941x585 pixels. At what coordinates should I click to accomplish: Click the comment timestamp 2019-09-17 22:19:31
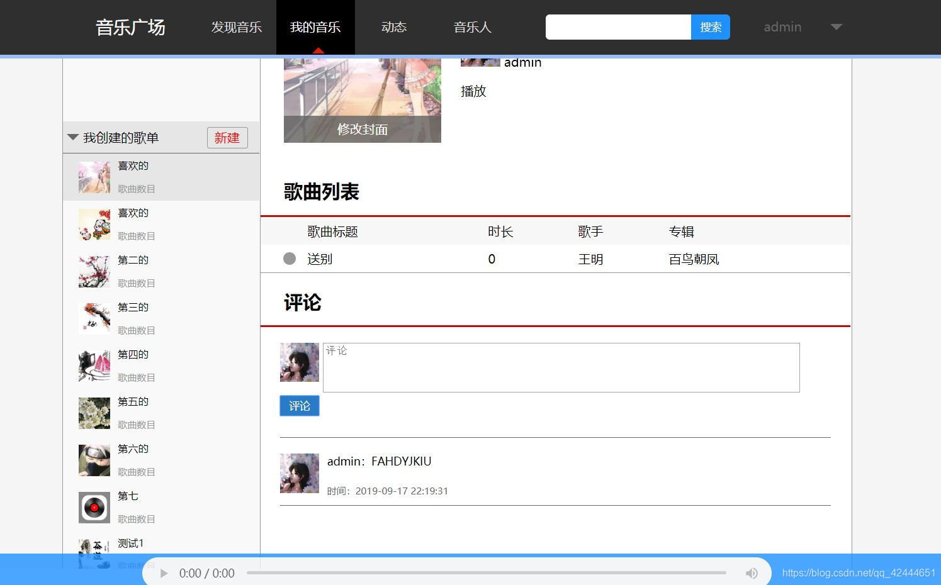click(402, 491)
